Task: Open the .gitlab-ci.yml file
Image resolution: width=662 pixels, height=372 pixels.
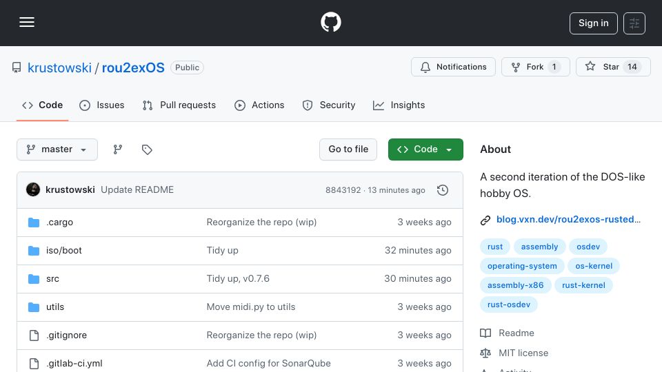Action: [74, 364]
